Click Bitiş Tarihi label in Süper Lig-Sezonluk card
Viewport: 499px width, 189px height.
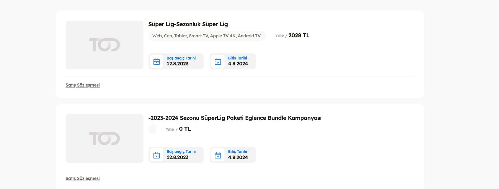tap(238, 58)
